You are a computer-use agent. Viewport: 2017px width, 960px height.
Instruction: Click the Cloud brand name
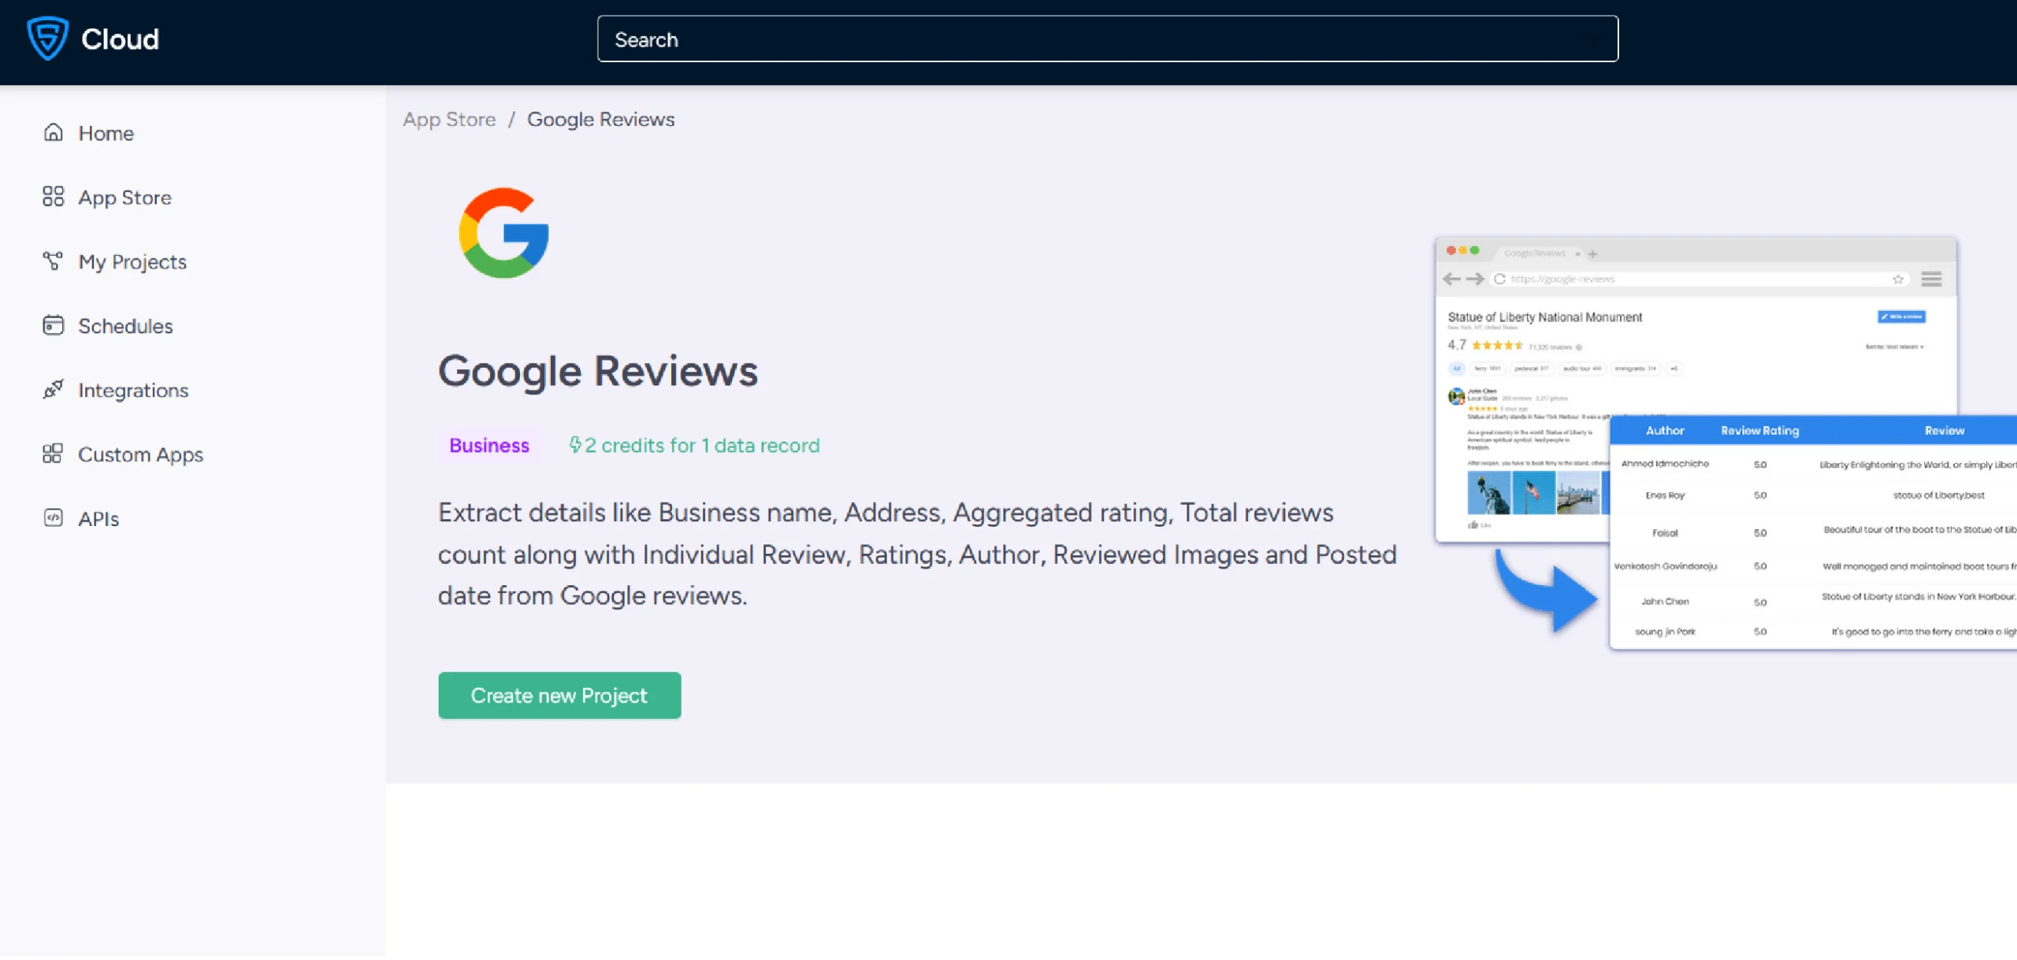pyautogui.click(x=120, y=39)
